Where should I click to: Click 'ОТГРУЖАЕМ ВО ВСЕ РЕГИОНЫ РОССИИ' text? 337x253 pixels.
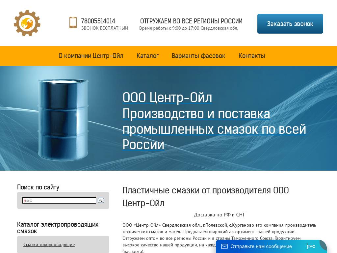click(191, 21)
